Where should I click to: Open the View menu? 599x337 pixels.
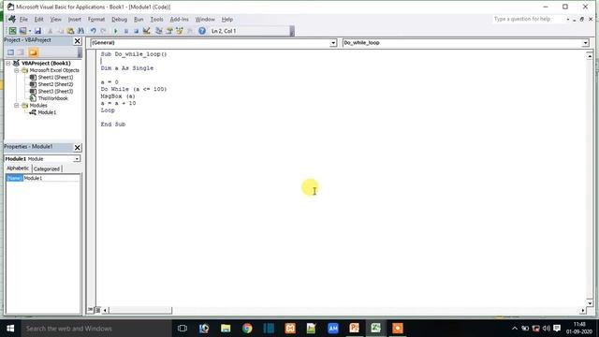coord(56,19)
